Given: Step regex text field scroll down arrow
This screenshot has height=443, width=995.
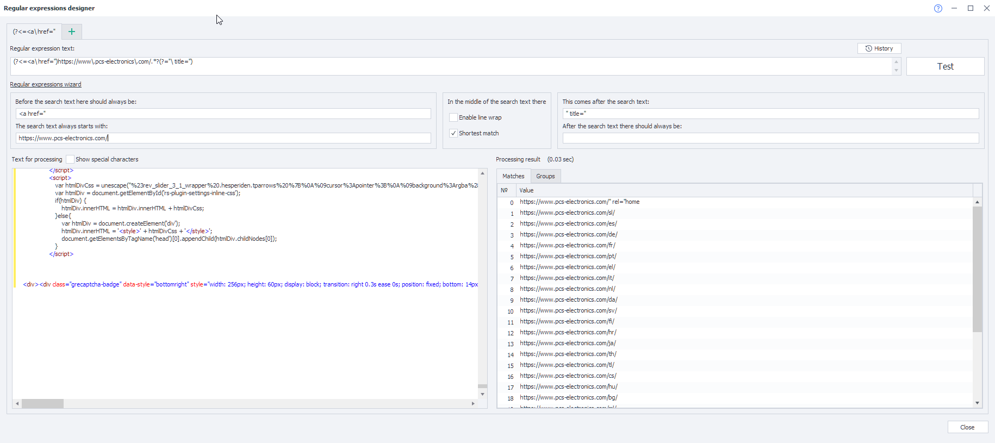Looking at the screenshot, I should tap(897, 71).
